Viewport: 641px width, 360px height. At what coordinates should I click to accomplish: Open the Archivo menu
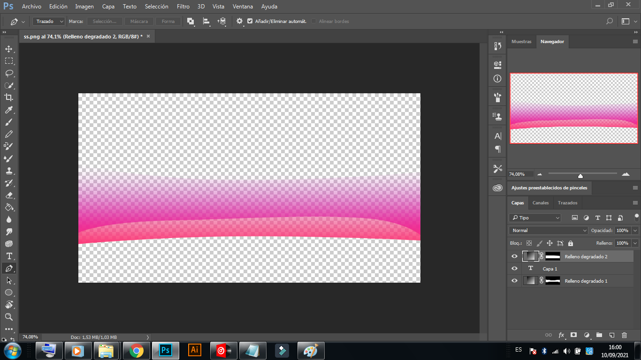pyautogui.click(x=31, y=7)
